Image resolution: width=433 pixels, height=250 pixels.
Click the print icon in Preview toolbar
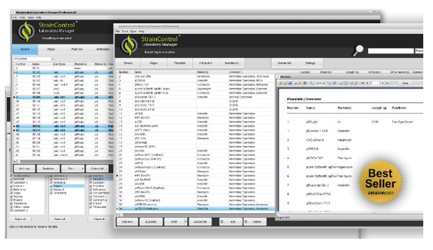[x=294, y=83]
